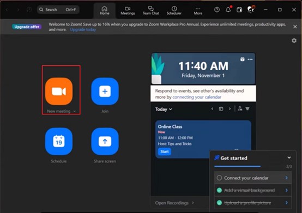The image size is (302, 213).
Task: Go to the Team Chat tab
Action: [151, 10]
